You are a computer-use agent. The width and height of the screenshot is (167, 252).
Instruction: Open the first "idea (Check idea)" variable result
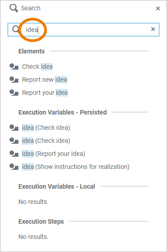(x=46, y=128)
